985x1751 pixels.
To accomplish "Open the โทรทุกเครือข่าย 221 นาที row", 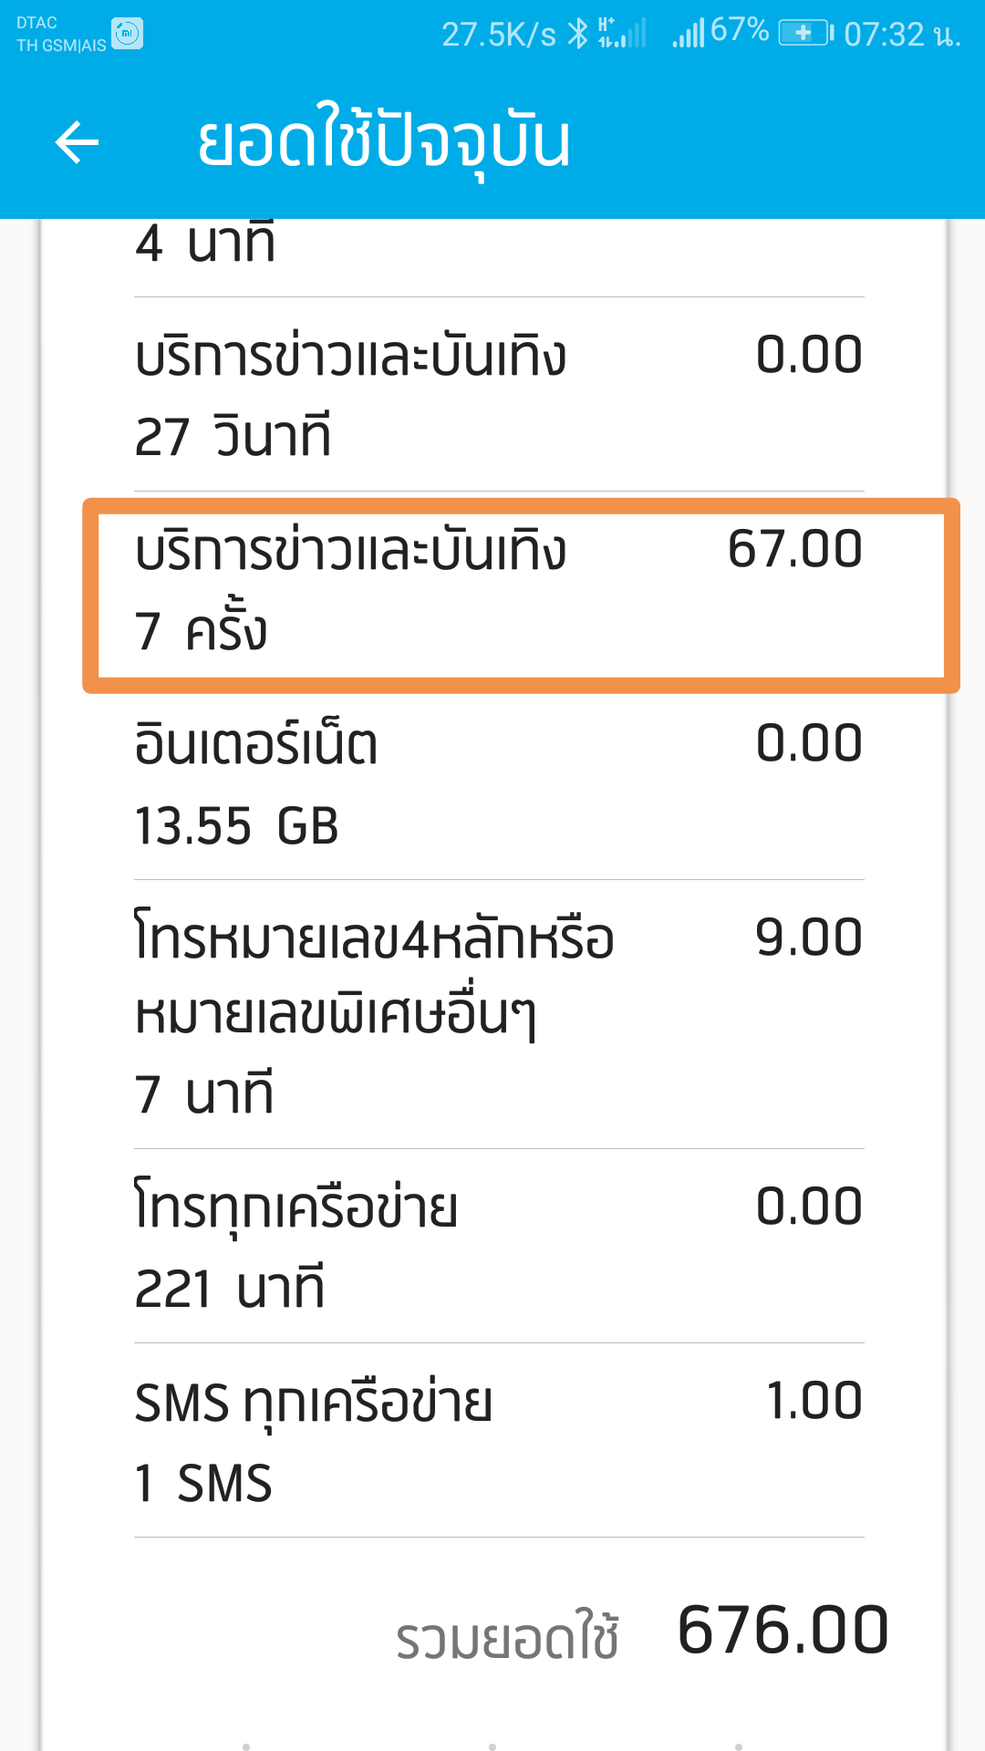I will [499, 1246].
